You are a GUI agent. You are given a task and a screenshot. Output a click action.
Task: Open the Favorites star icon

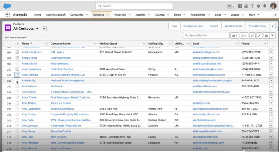click(229, 6)
